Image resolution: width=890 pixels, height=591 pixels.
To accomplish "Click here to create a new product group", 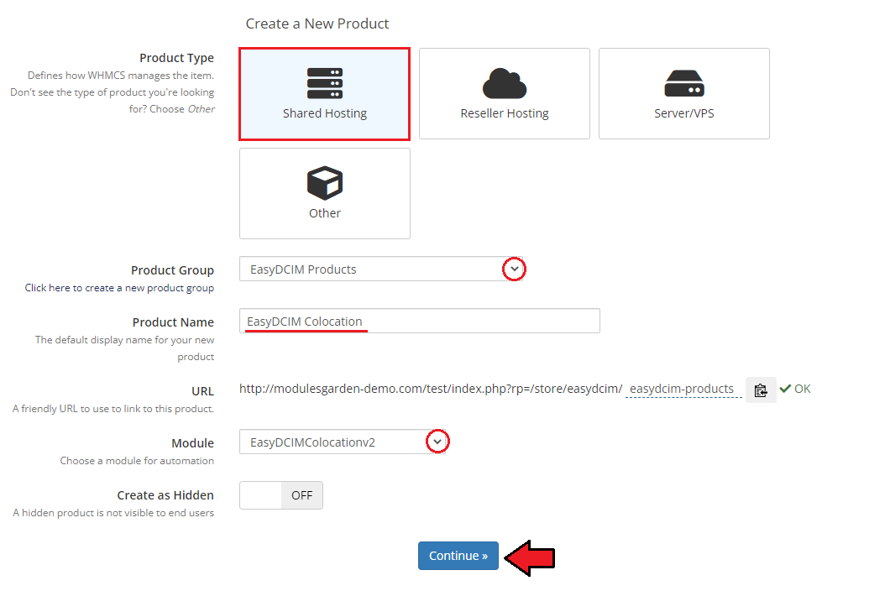I will 119,288.
